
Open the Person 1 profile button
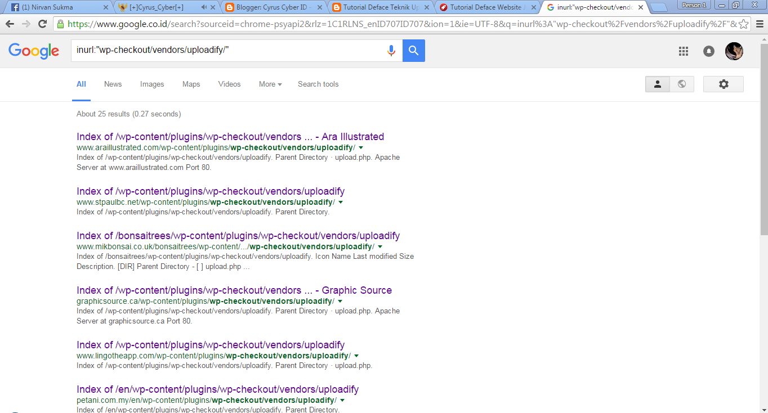click(694, 5)
